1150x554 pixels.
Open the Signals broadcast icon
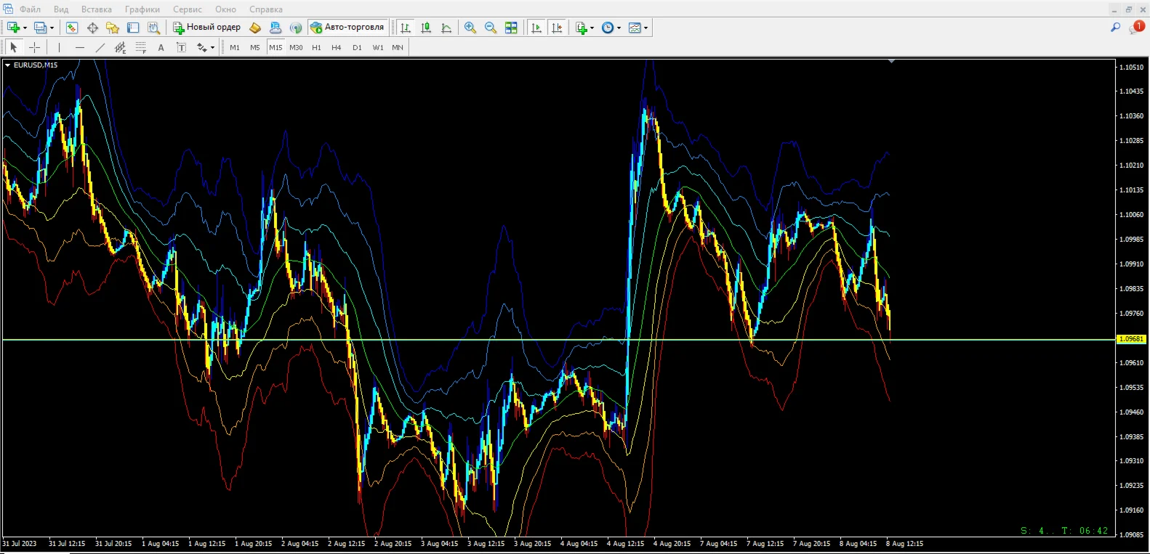(x=296, y=28)
